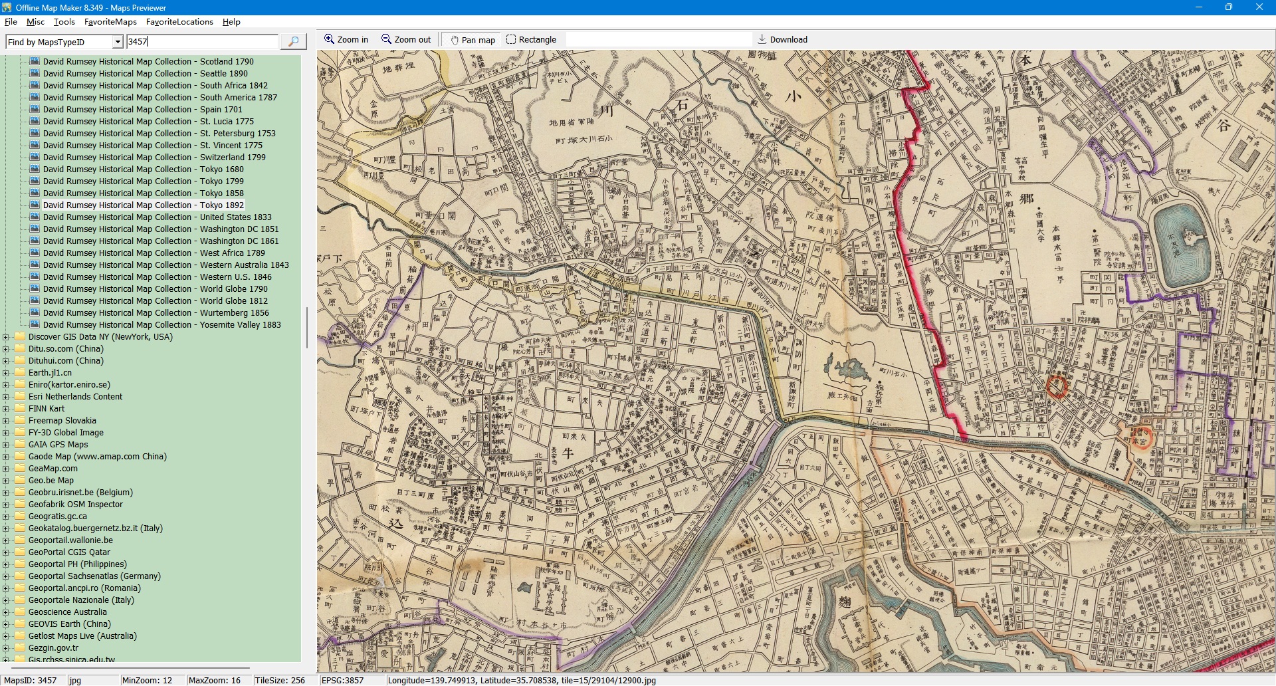Screen dimensions: 1276x686
Task: Expand the Geofabrik OSM Inspector node
Action: [6, 505]
